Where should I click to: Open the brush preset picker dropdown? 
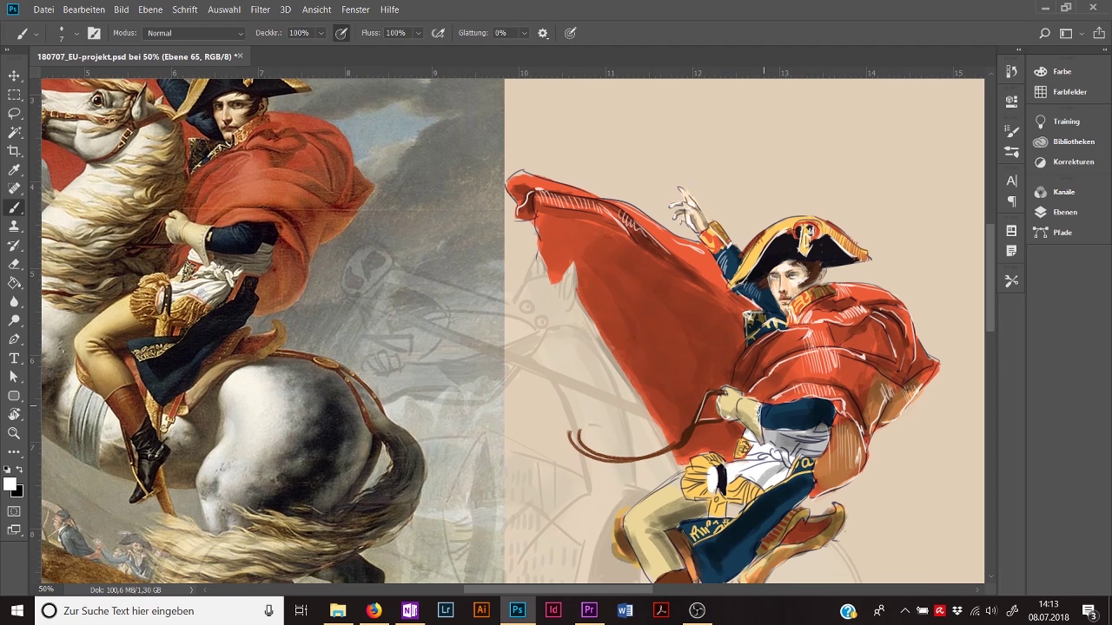[76, 33]
